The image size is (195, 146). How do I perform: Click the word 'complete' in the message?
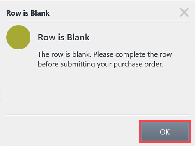tap(130, 55)
